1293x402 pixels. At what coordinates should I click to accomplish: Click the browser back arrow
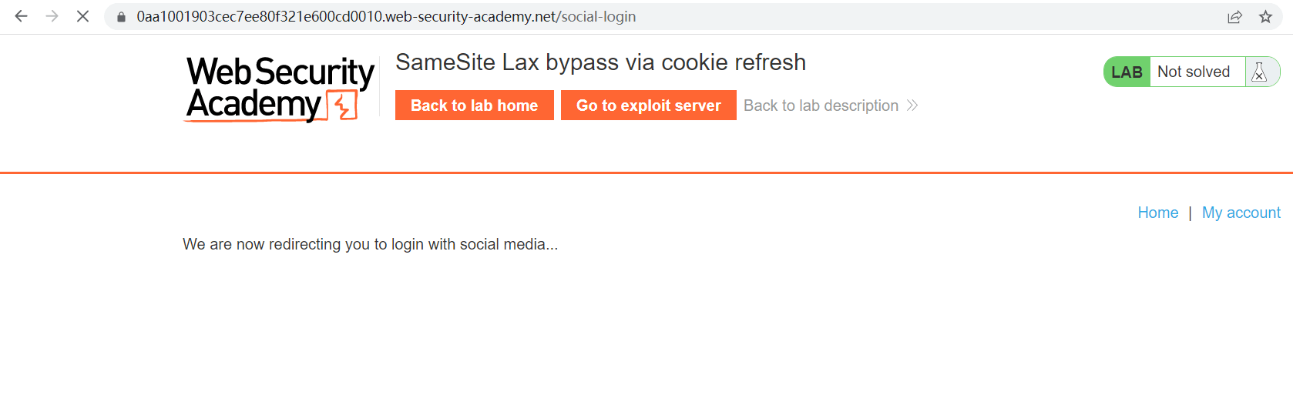click(x=21, y=16)
